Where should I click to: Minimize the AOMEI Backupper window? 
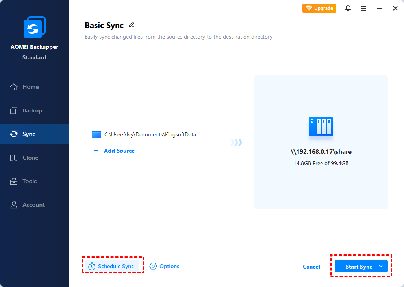tap(380, 9)
